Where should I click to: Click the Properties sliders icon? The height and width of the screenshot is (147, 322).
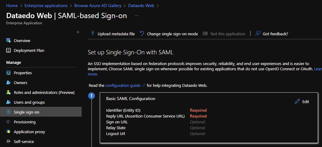tap(8, 73)
